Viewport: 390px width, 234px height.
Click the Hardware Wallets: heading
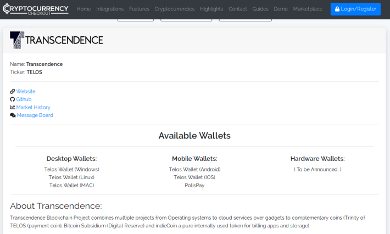(x=317, y=159)
